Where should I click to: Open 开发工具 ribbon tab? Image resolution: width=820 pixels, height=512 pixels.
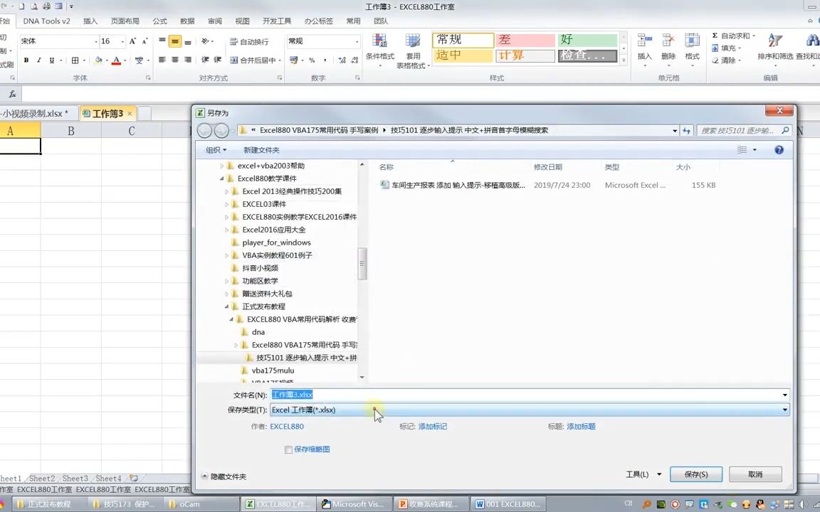pyautogui.click(x=277, y=21)
